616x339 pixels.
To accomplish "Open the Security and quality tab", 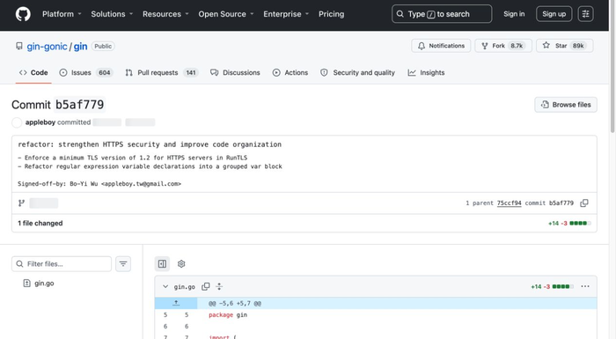I will 357,73.
